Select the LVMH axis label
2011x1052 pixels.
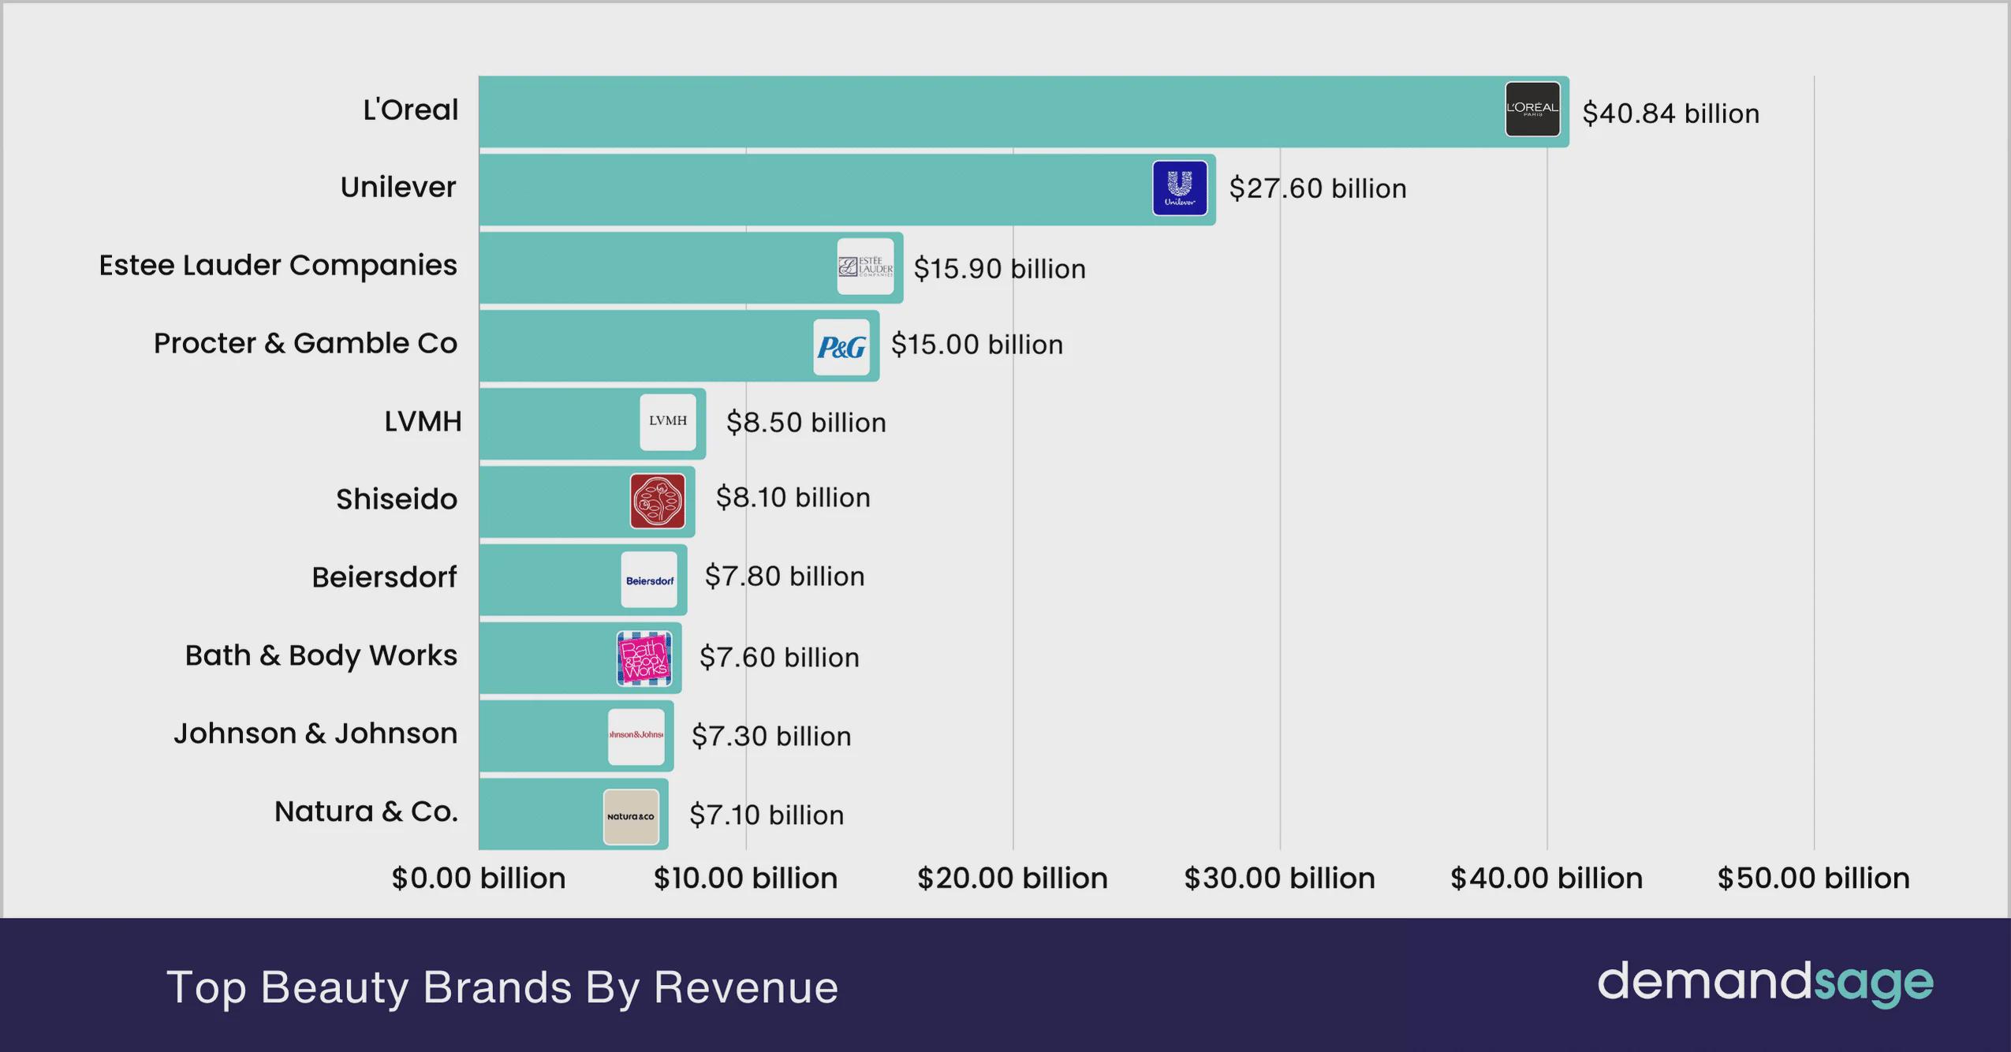tap(423, 421)
